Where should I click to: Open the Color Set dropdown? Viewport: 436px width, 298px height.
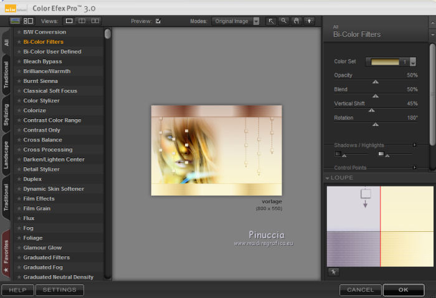(413, 62)
